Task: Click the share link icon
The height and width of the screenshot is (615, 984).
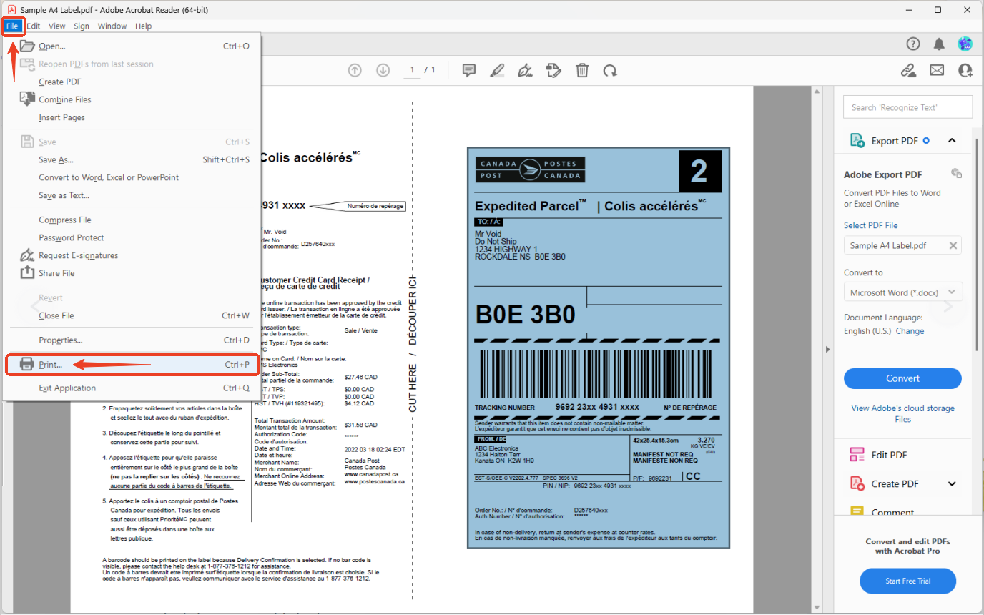Action: click(x=908, y=70)
